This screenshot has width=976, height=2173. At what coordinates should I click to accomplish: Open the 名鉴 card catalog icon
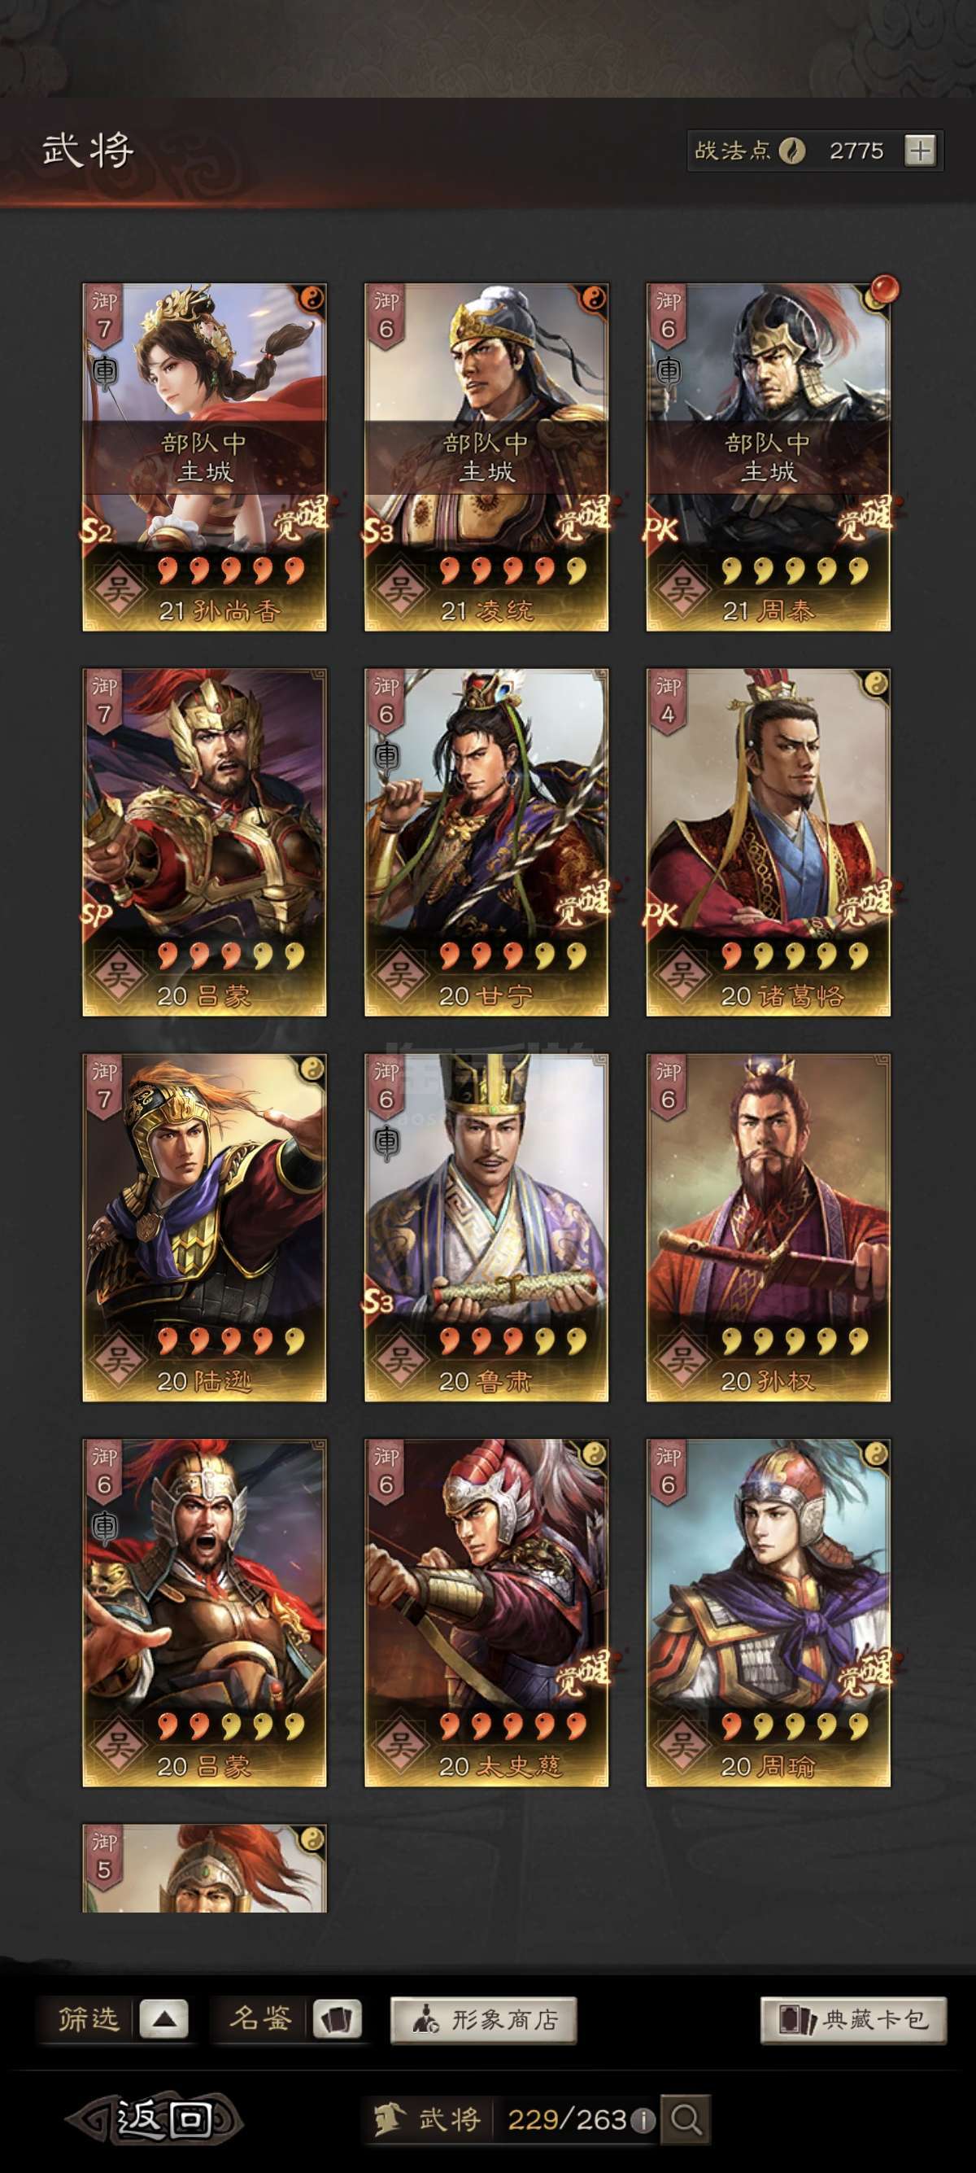point(338,2019)
